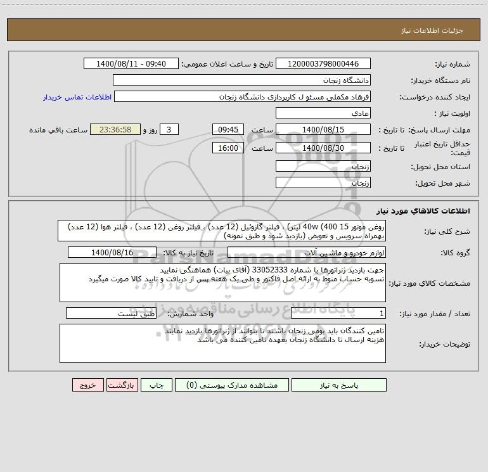Click the priority field 'عادي'
488x472 pixels.
[323, 113]
